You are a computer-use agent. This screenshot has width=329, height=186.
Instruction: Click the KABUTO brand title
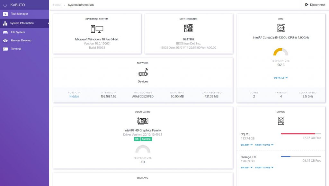pos(18,5)
